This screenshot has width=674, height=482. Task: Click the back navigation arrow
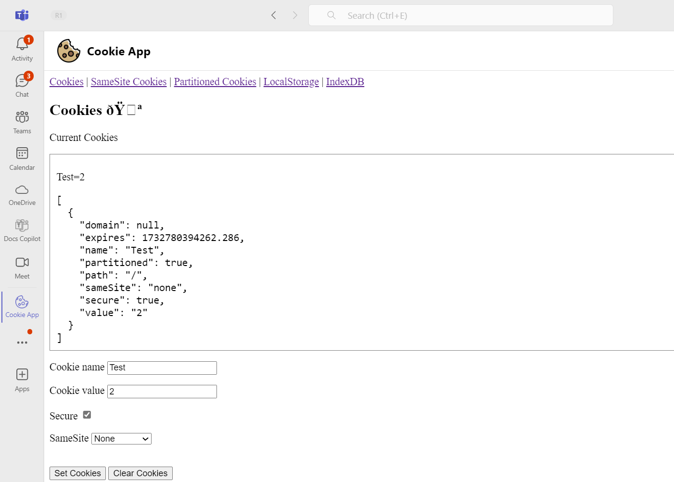click(x=273, y=15)
